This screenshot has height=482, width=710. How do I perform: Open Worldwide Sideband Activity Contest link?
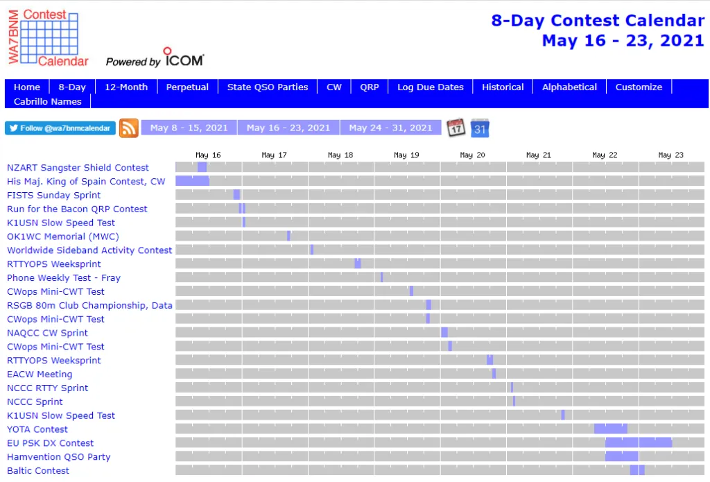tap(89, 250)
